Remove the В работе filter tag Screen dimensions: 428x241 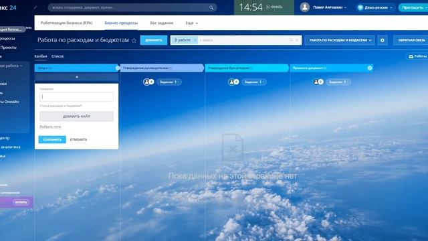[x=195, y=40]
